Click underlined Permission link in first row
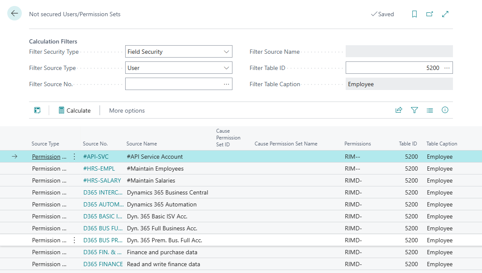Image resolution: width=482 pixels, height=273 pixels. [46, 157]
